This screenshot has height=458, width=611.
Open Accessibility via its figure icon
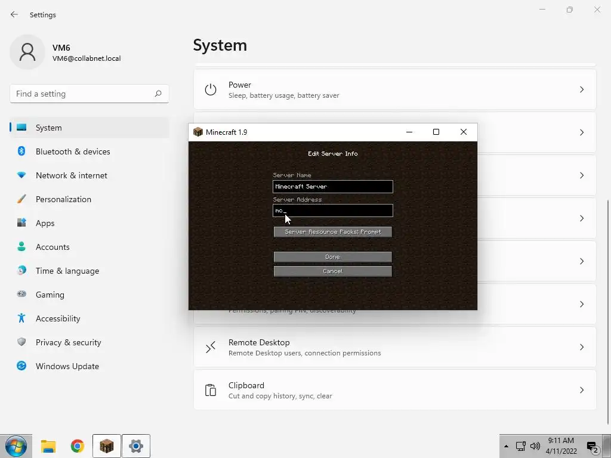click(21, 318)
